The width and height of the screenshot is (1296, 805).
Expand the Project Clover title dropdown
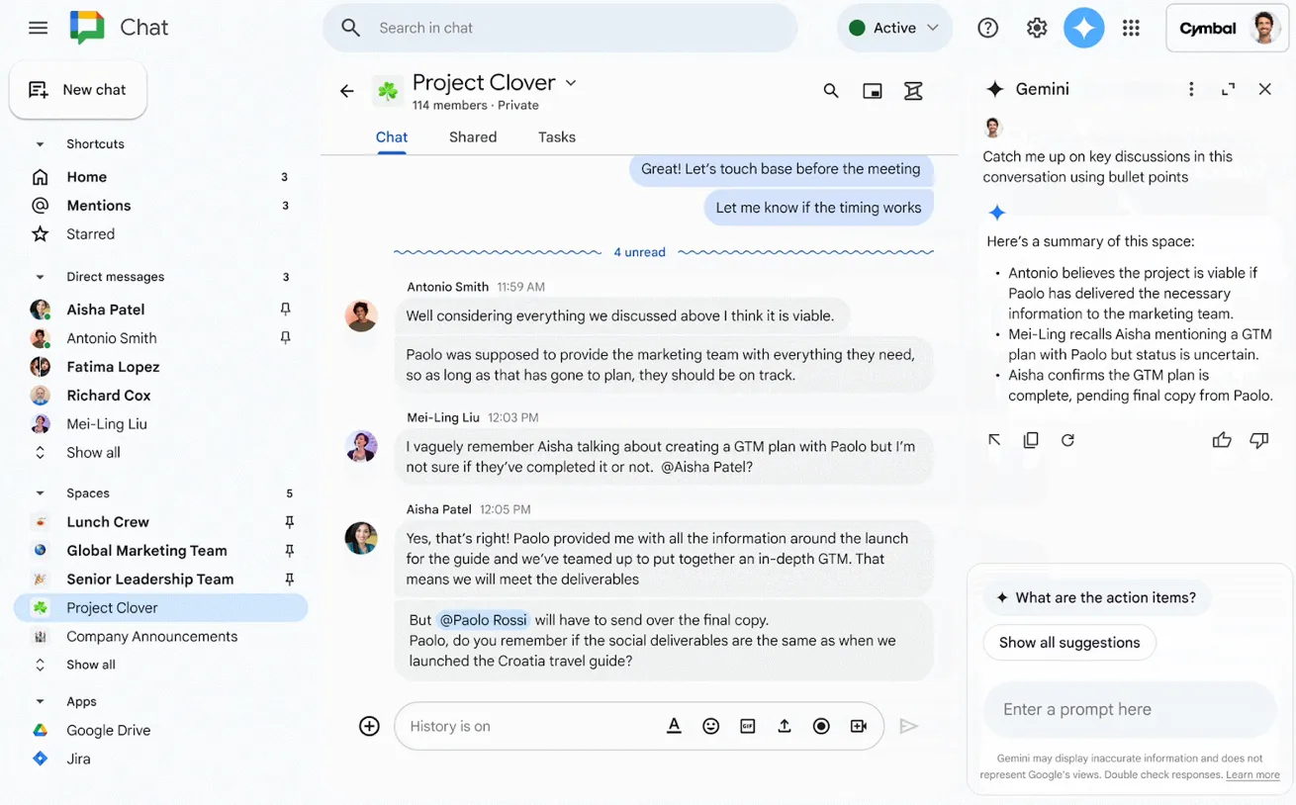pos(571,83)
